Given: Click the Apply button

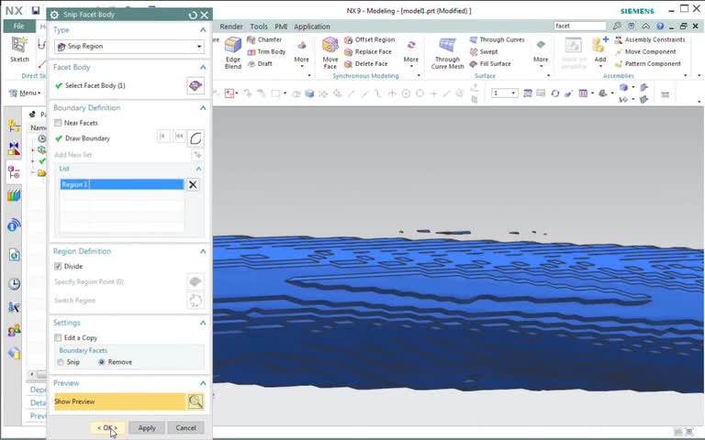Looking at the screenshot, I should pos(147,428).
